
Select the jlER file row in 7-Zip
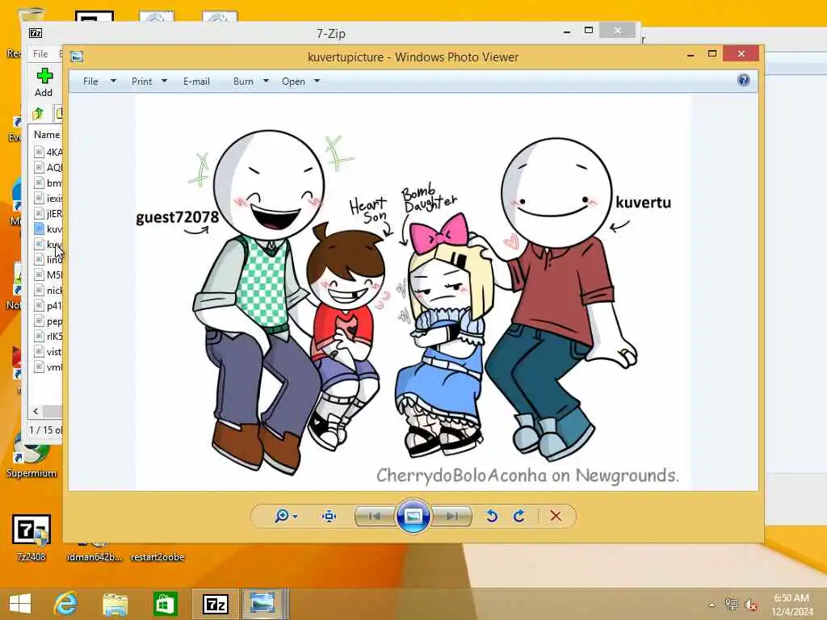point(48,213)
